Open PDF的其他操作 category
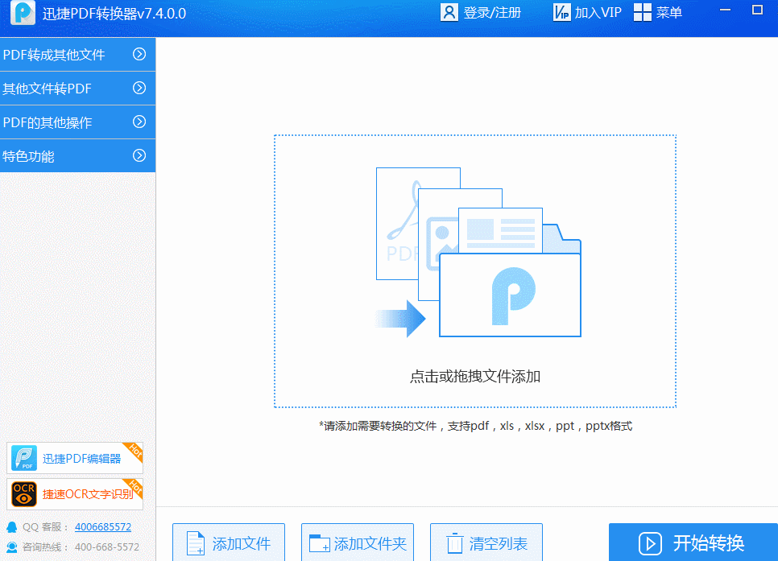Screen dimensions: 778x561 (77, 122)
